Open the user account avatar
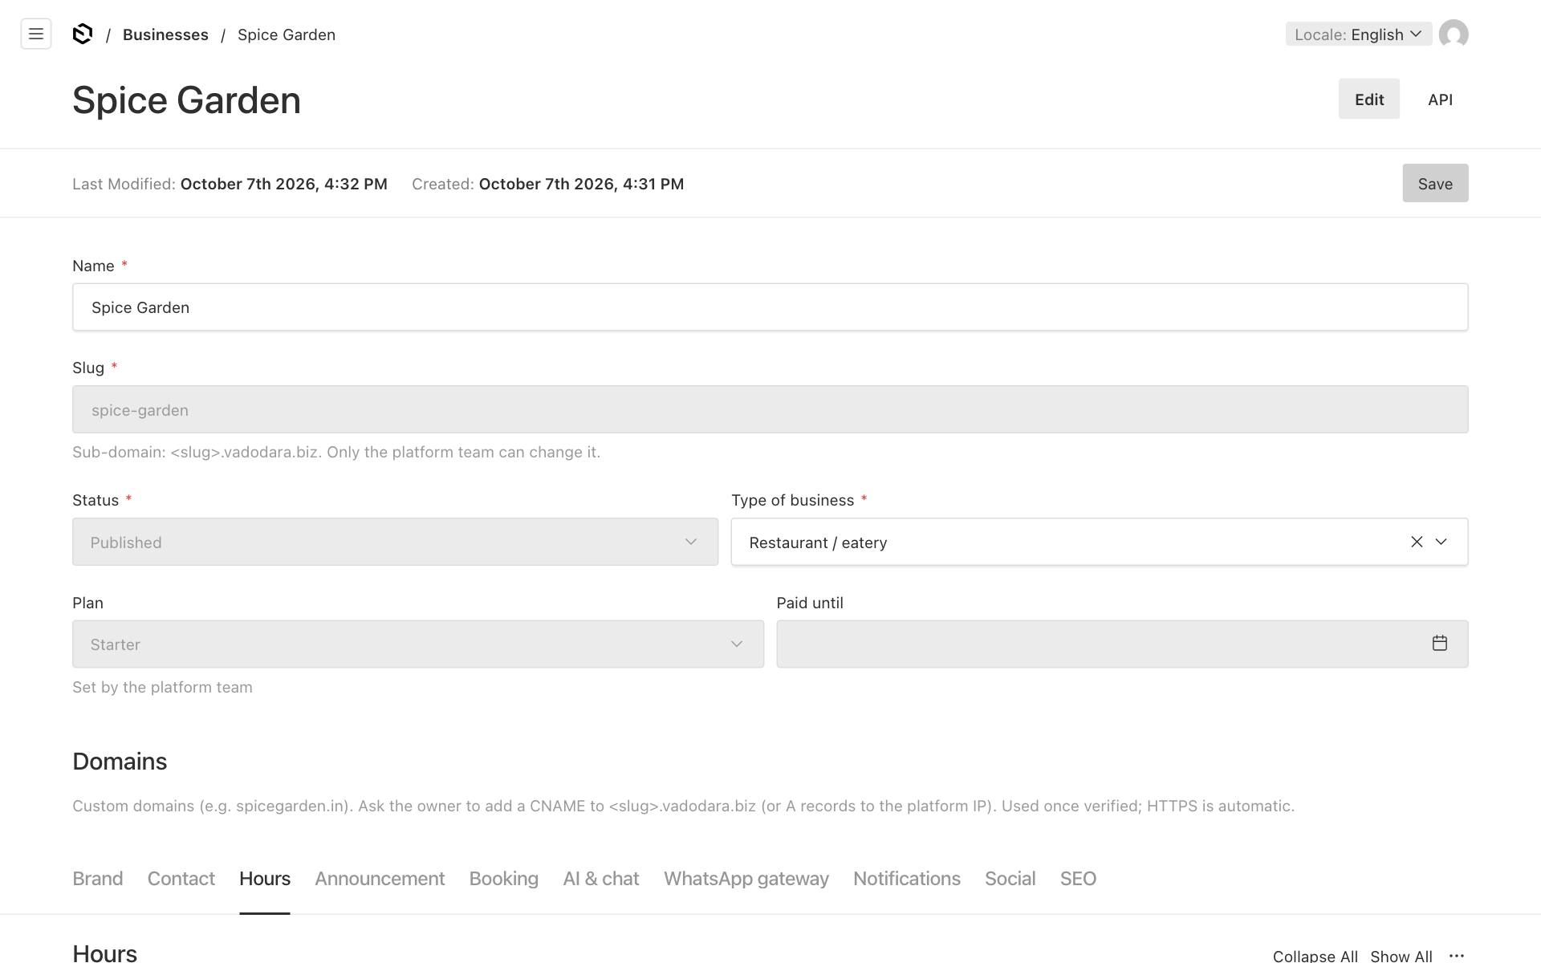1541x963 pixels. 1454,35
